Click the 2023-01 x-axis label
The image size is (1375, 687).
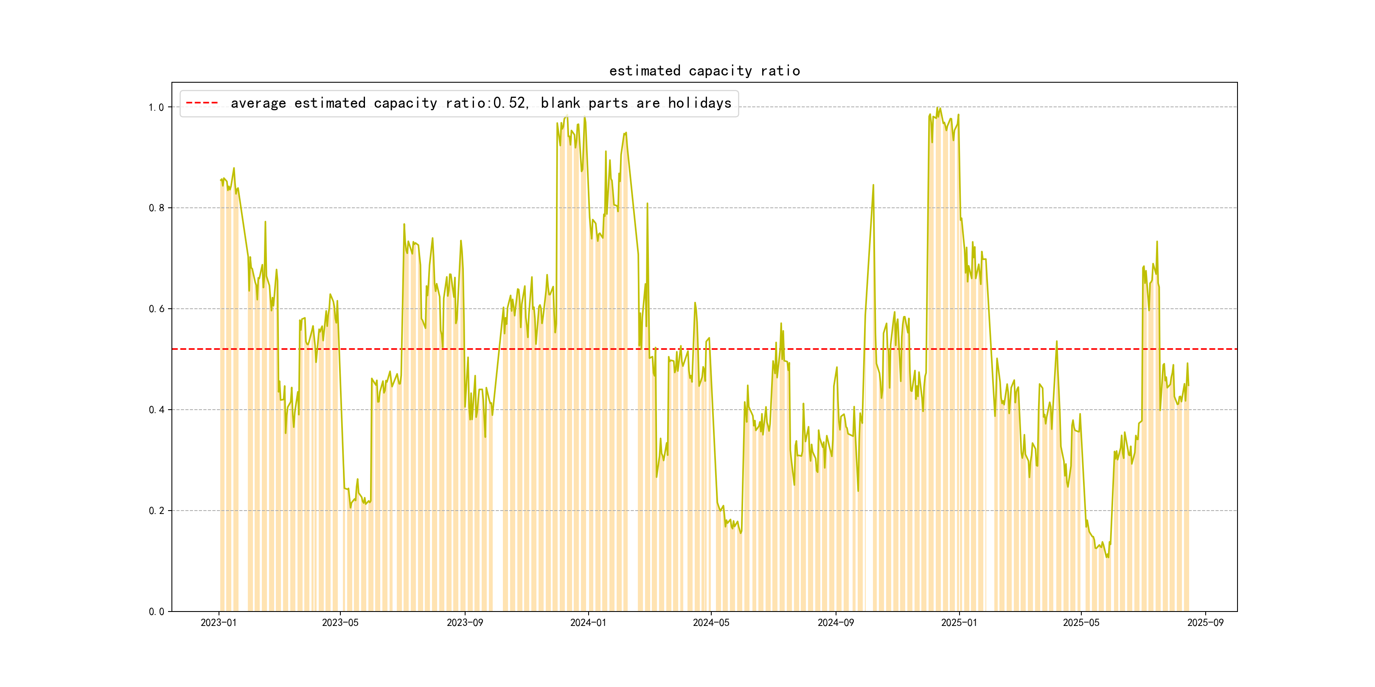(x=218, y=623)
